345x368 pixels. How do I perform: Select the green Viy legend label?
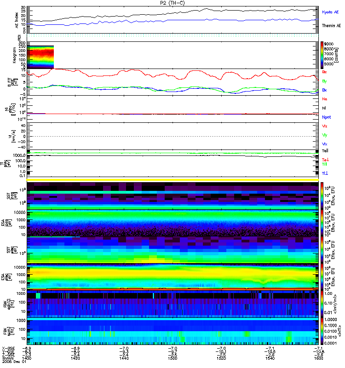tap(325, 135)
